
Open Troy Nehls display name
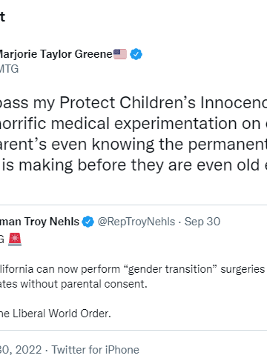coord(39,222)
